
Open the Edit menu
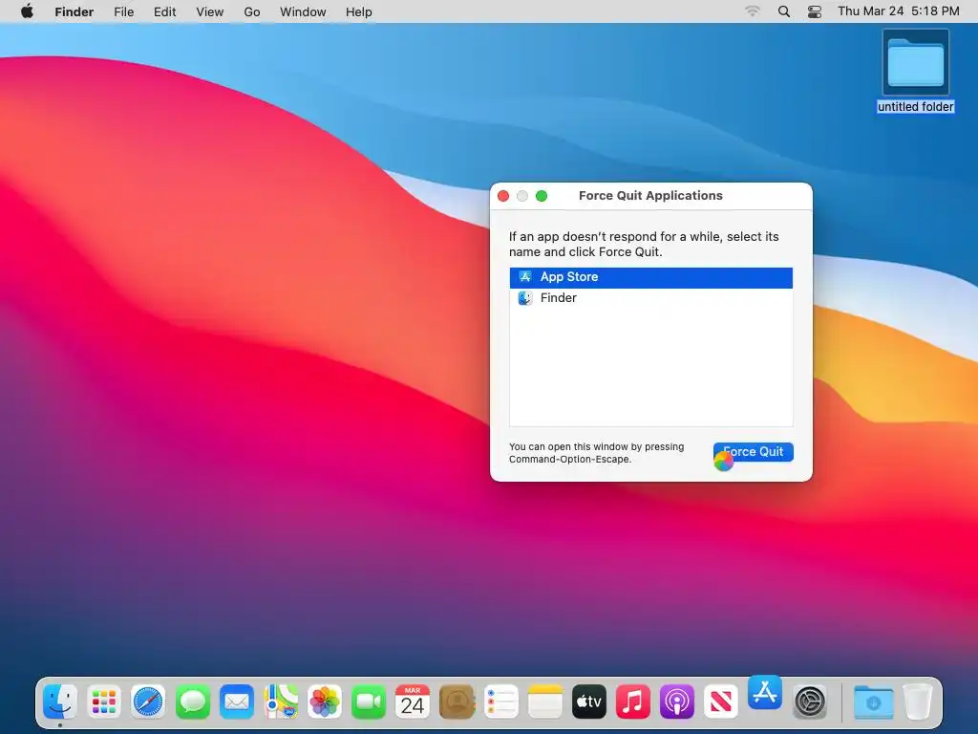click(x=164, y=11)
